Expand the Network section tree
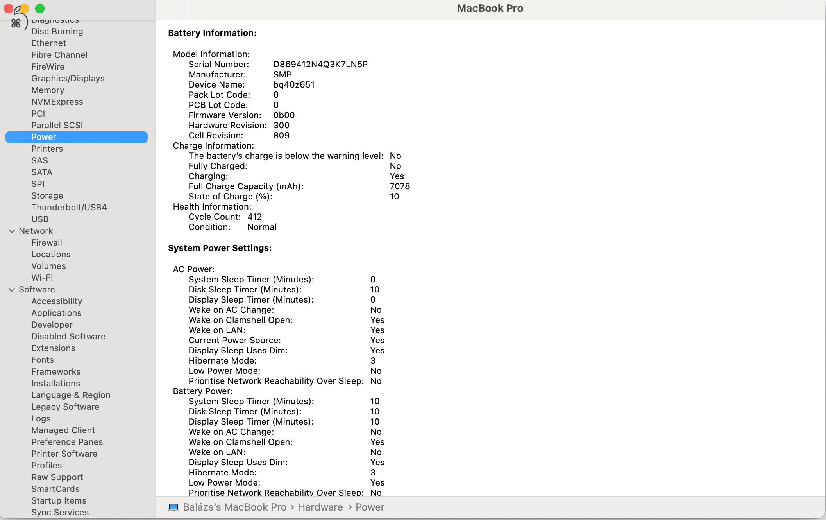826x520 pixels. click(x=11, y=231)
